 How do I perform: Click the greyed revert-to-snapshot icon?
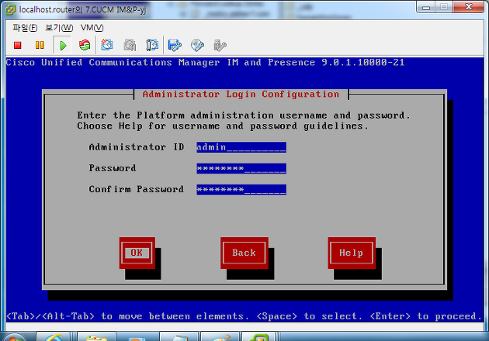pyautogui.click(x=130, y=45)
